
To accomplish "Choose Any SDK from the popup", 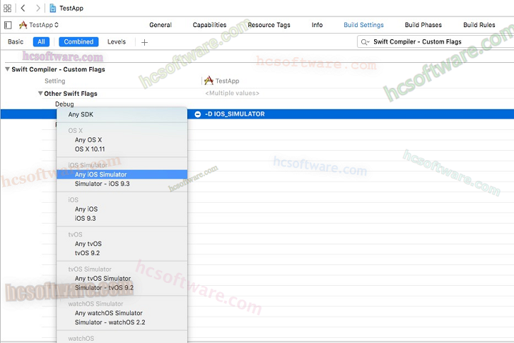I will click(x=122, y=114).
